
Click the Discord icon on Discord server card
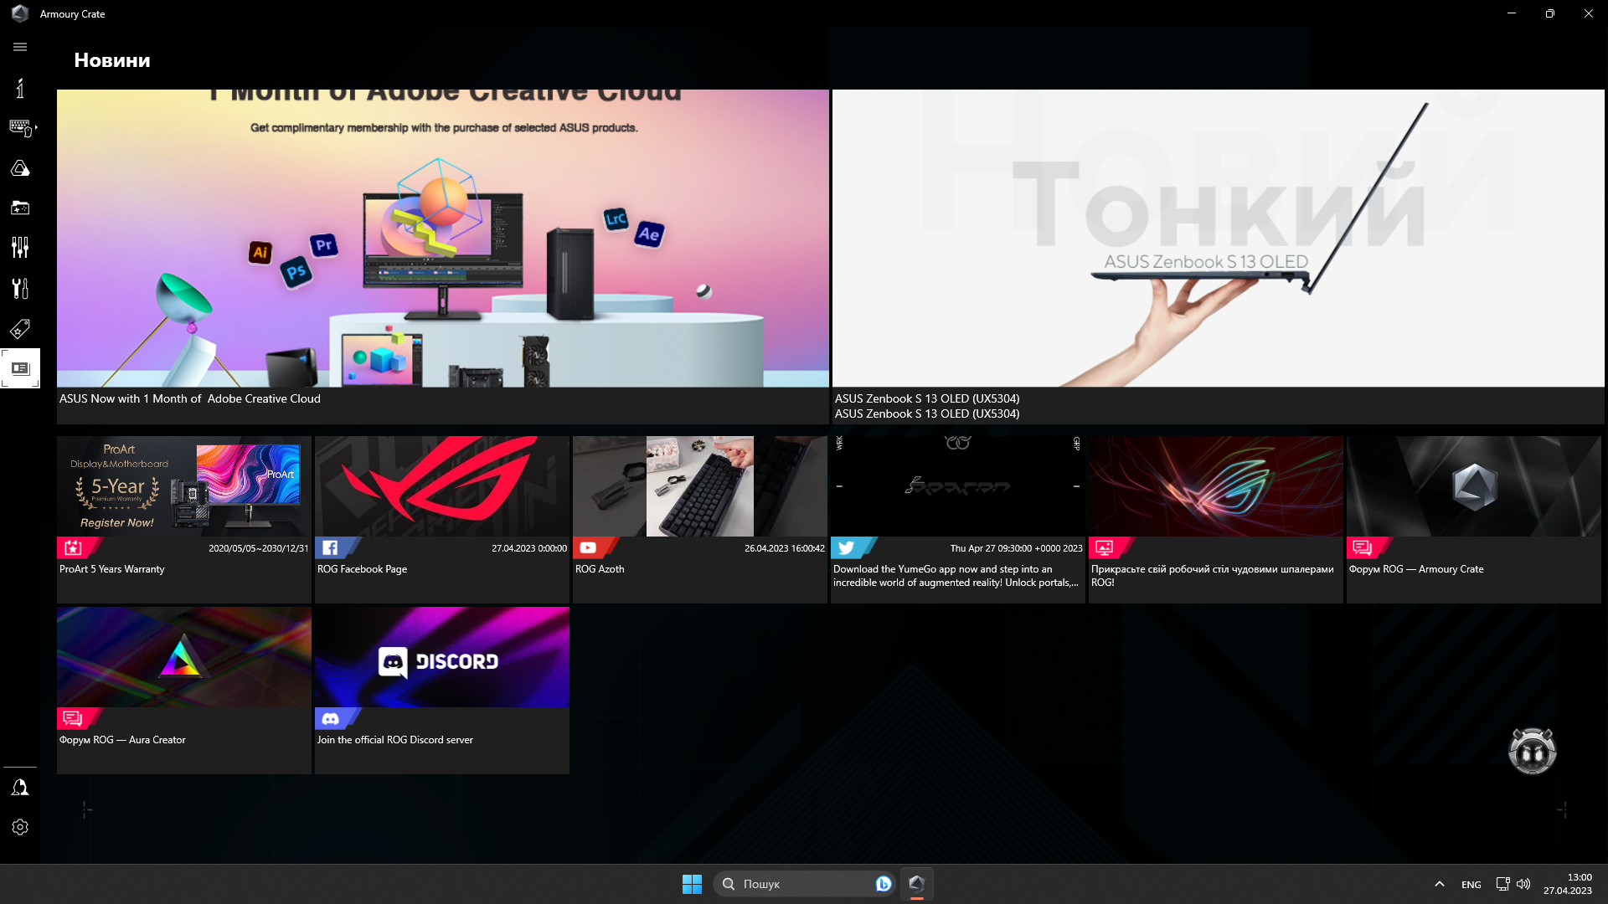[x=331, y=719]
